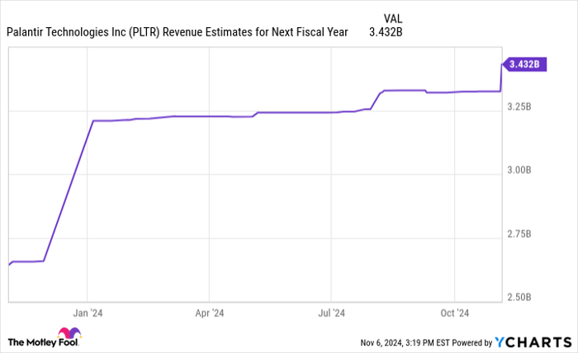
Task: Click the line's peak at Jan '24
Action: click(92, 121)
